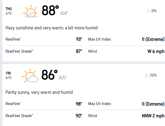The height and width of the screenshot is (126, 165).
Task: Click Thursday's RealFeel value of 93°
Action: (x=79, y=39)
